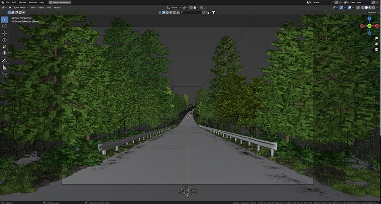Image resolution: width=381 pixels, height=204 pixels.
Task: Toggle viewport overlays display
Action: click(350, 8)
